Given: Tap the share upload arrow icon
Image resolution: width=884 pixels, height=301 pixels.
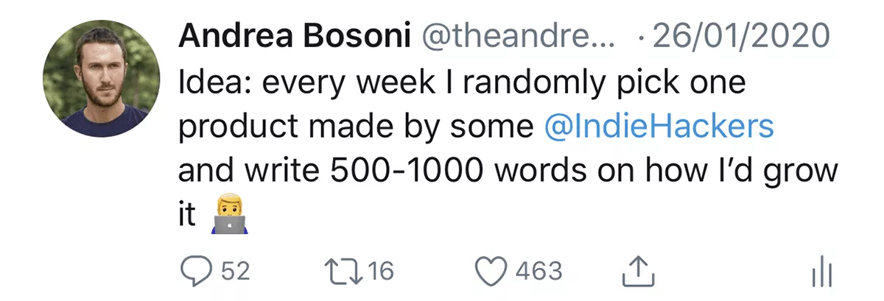Looking at the screenshot, I should [x=638, y=272].
